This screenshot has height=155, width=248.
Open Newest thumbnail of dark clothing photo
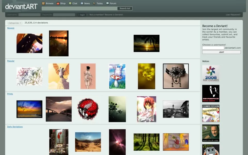[x=29, y=43]
